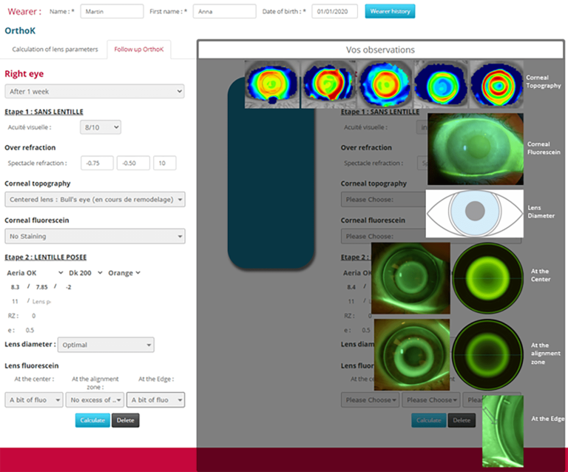Select the 'At the Edge' fluorescein photo
The height and width of the screenshot is (472, 568).
tap(502, 431)
